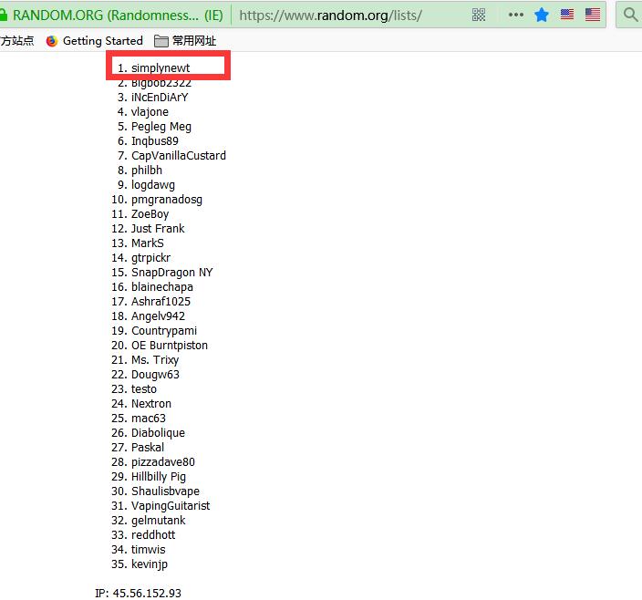Click the folder icon for 常用网址
Viewport: 642px width, 600px height.
coord(161,41)
